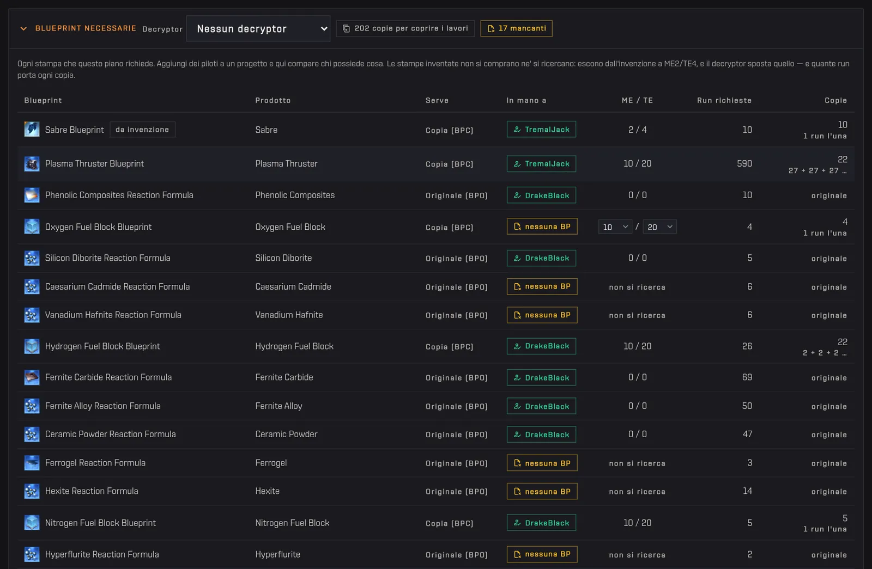The image size is (872, 569).
Task: Click nessuna BP badge on Hyperflurite row
Action: click(542, 554)
